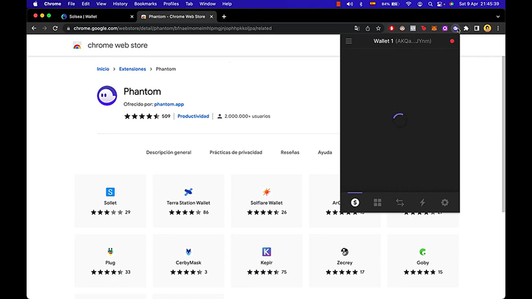The image size is (532, 299).
Task: Open the phantom.app link
Action: click(x=169, y=104)
